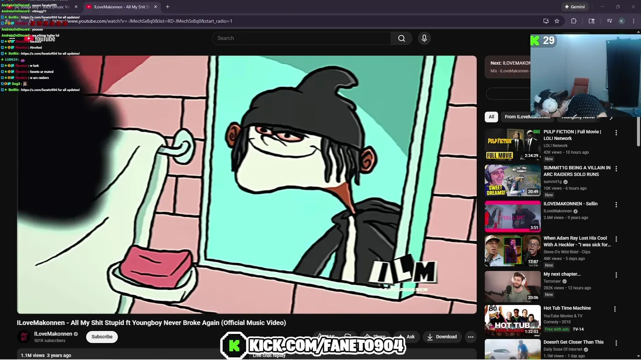Click the 501K subscribers text
Viewport: 641px width, 360px height.
pos(50,340)
